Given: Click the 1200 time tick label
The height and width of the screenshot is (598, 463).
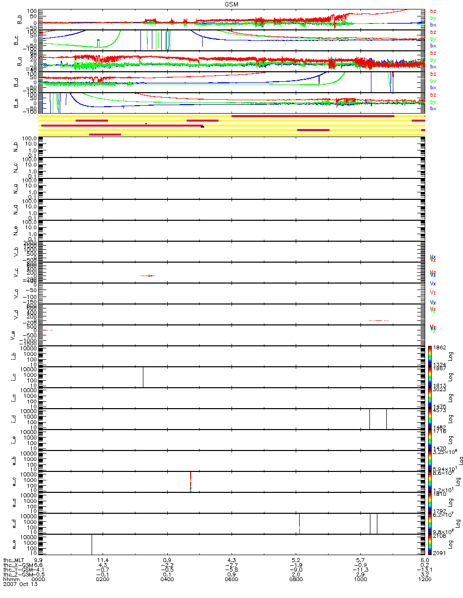Looking at the screenshot, I should [x=425, y=580].
